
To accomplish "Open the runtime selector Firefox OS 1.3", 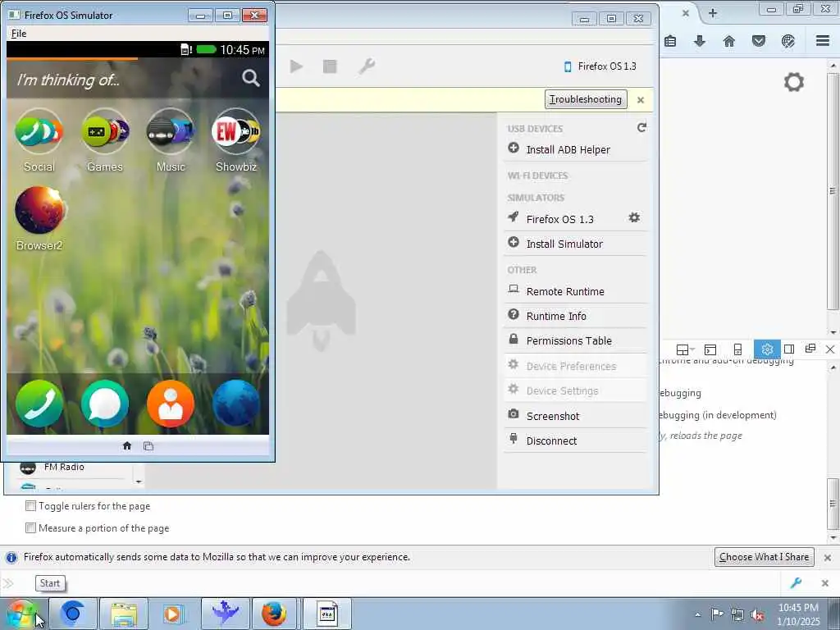I will coord(600,66).
